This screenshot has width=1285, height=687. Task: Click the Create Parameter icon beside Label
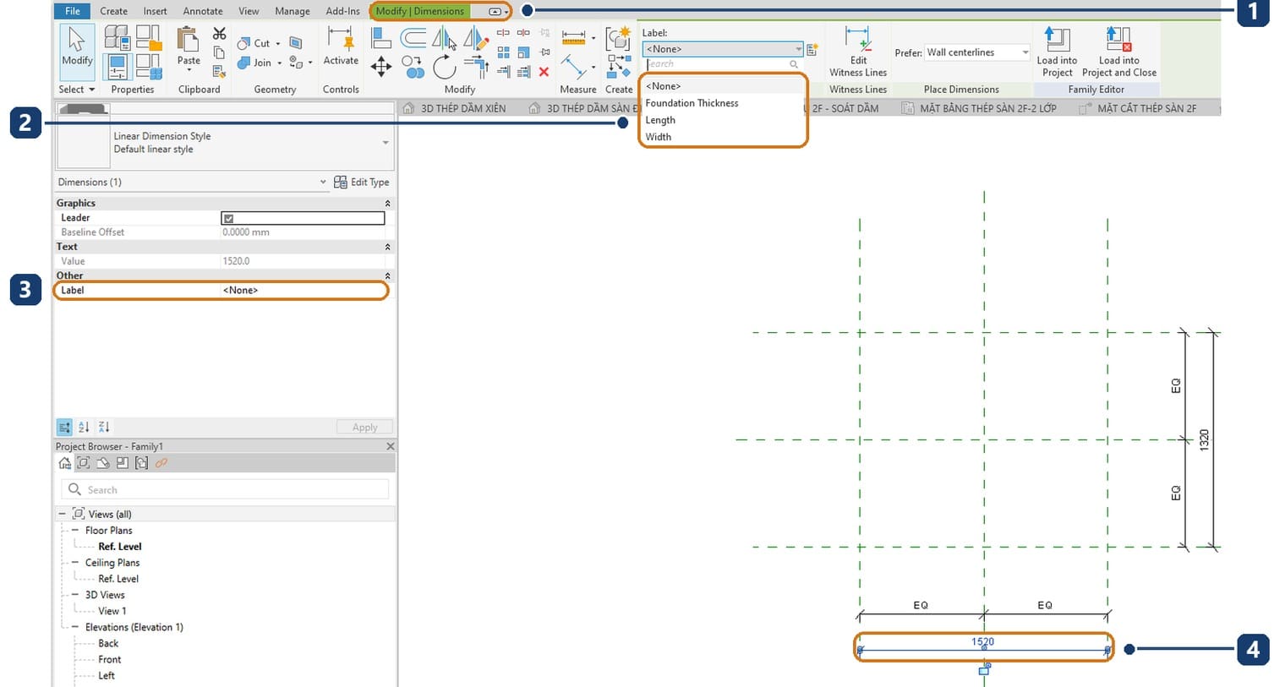(812, 50)
